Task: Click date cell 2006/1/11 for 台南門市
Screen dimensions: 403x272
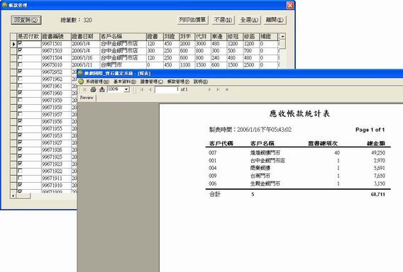Action: click(x=85, y=65)
